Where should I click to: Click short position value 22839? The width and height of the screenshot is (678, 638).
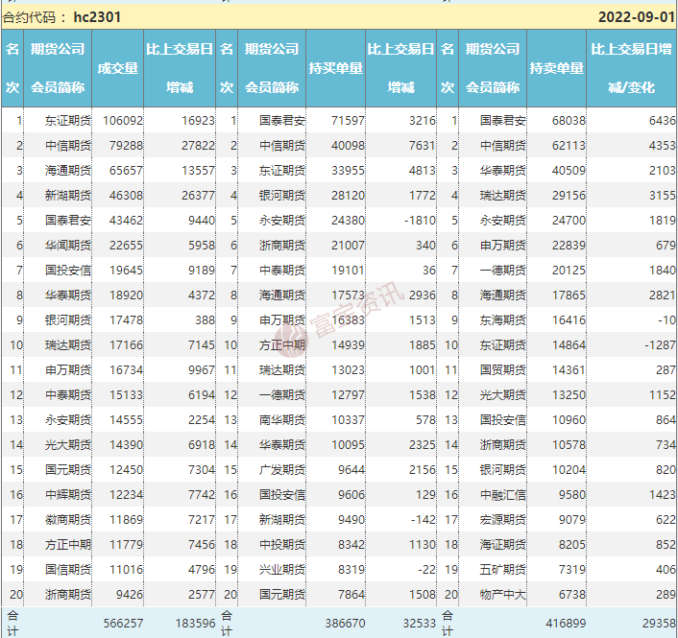[x=569, y=246]
